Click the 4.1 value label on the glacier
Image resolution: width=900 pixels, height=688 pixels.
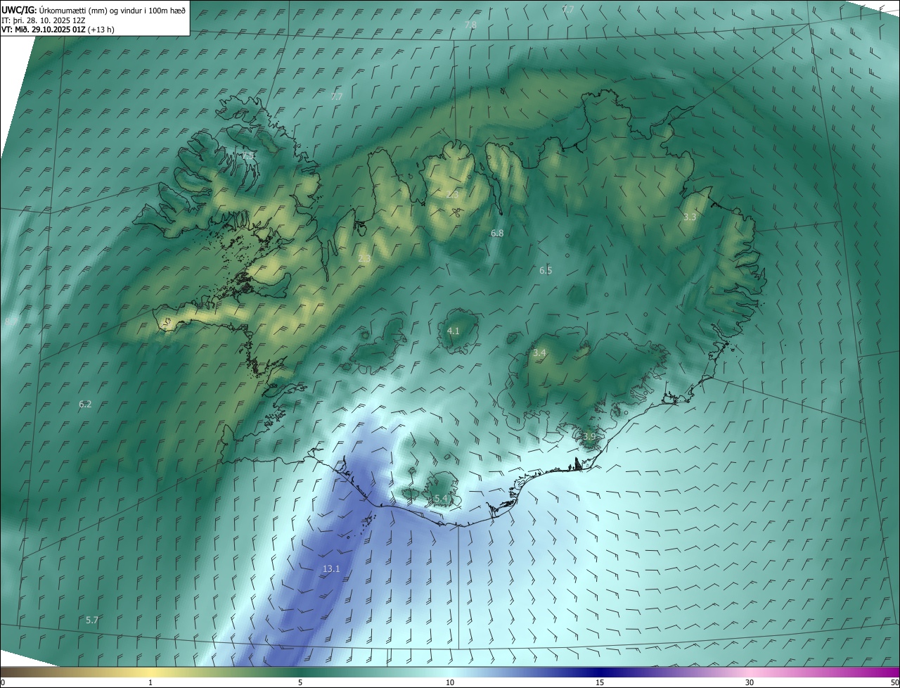(x=454, y=331)
